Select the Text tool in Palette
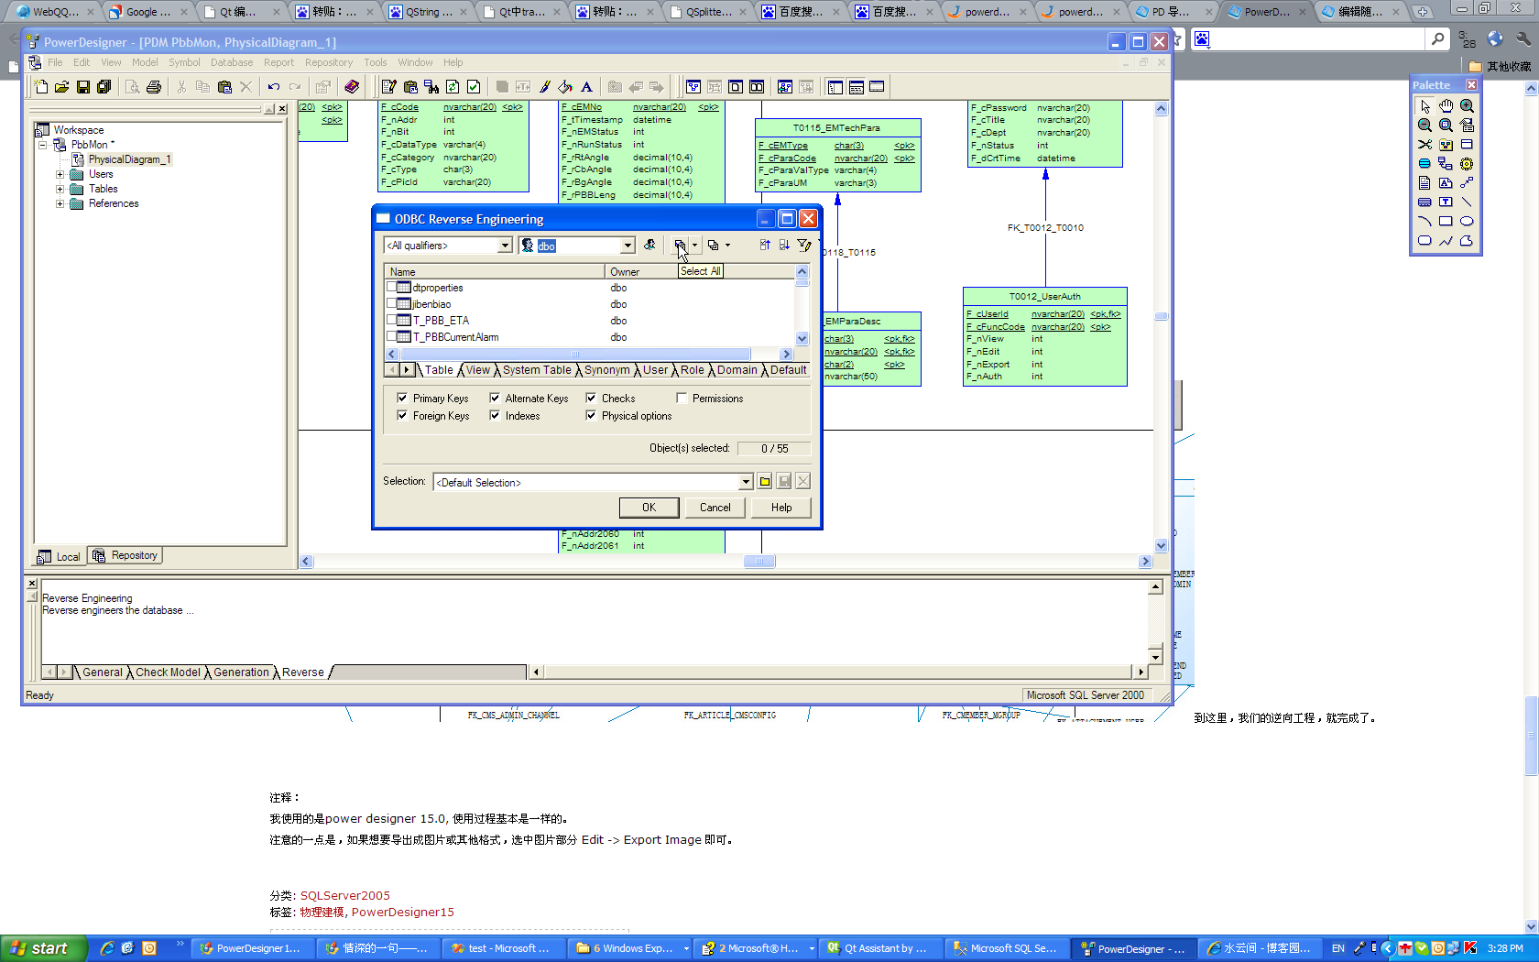The height and width of the screenshot is (962, 1539). (1446, 202)
